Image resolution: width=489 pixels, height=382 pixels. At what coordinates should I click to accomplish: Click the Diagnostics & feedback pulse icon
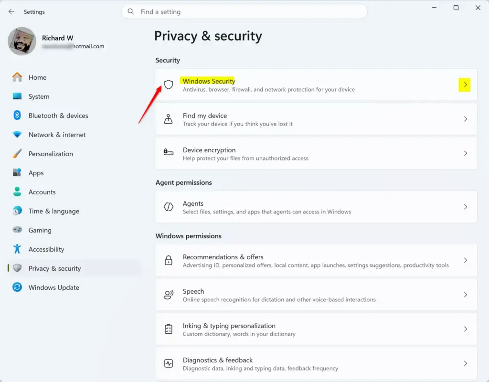point(169,363)
